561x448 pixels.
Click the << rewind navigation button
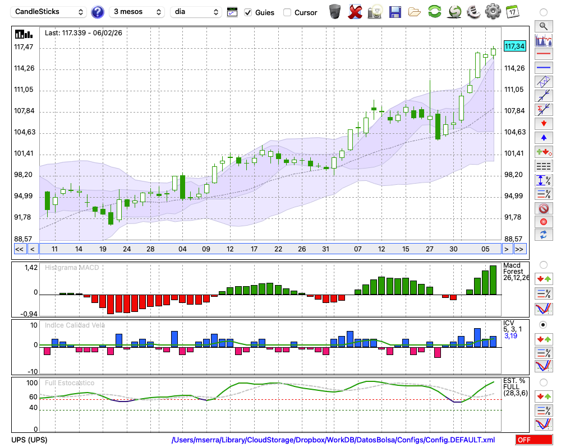coord(19,249)
